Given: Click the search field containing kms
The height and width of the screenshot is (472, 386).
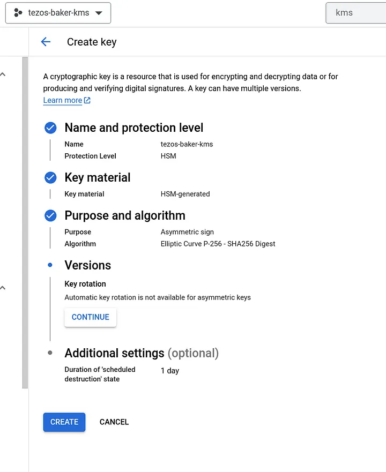Looking at the screenshot, I should [x=356, y=13].
